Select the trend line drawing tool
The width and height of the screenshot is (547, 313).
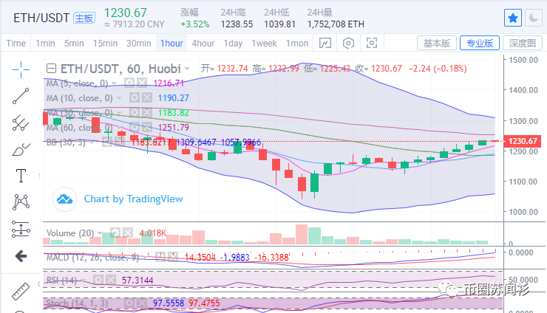(21, 95)
